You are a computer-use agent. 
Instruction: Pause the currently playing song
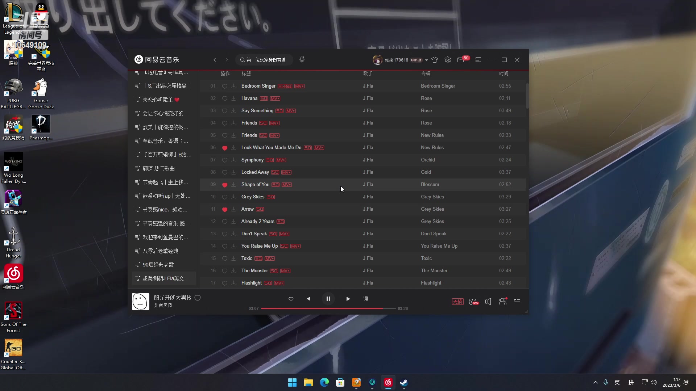click(328, 299)
